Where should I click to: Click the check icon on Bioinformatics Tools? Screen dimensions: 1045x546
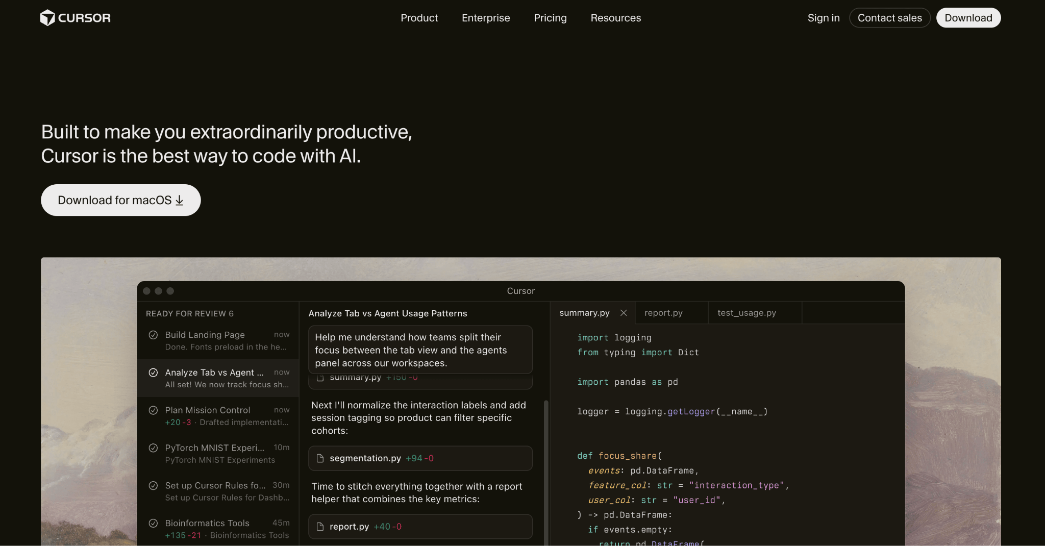click(154, 523)
